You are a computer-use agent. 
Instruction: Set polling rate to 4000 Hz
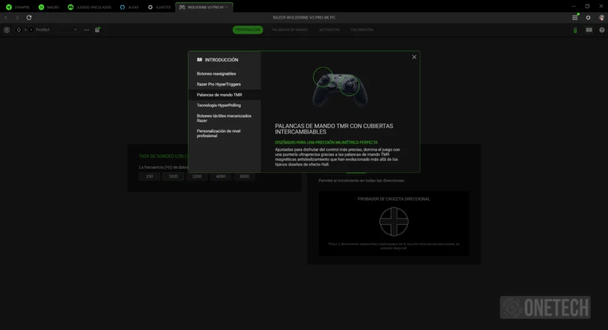coord(221,177)
